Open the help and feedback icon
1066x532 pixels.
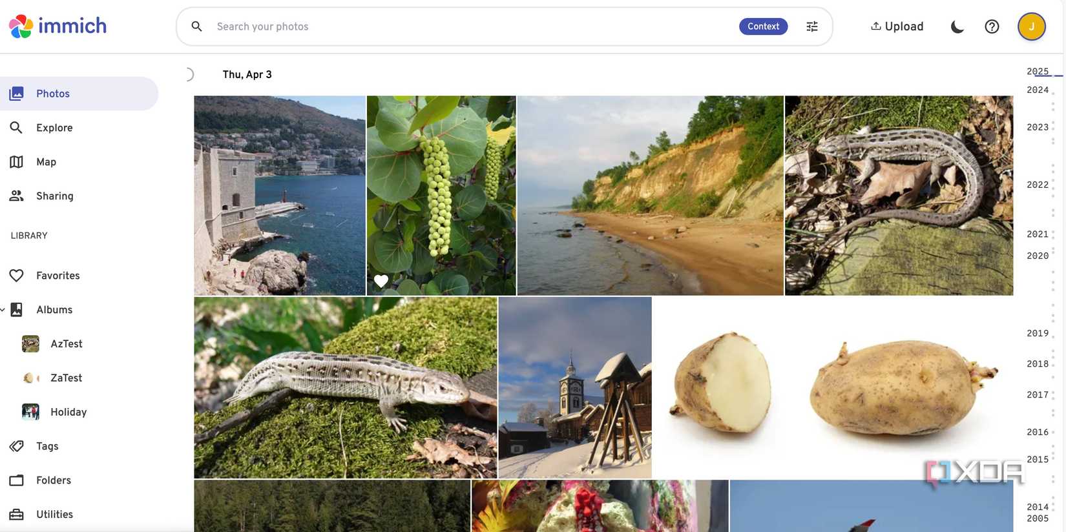(x=992, y=26)
